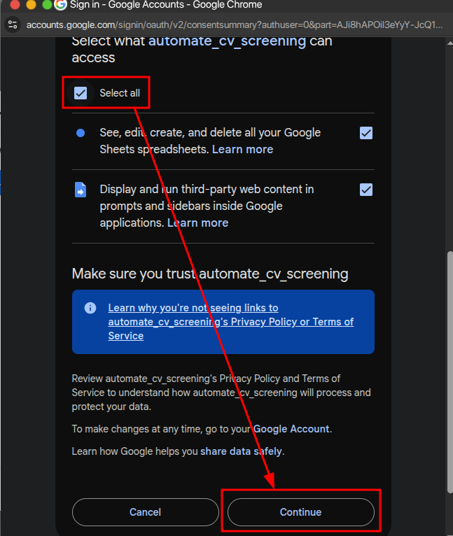Image resolution: width=453 pixels, height=536 pixels.
Task: Open Learn more link for Google Sheets permission
Action: coord(242,150)
